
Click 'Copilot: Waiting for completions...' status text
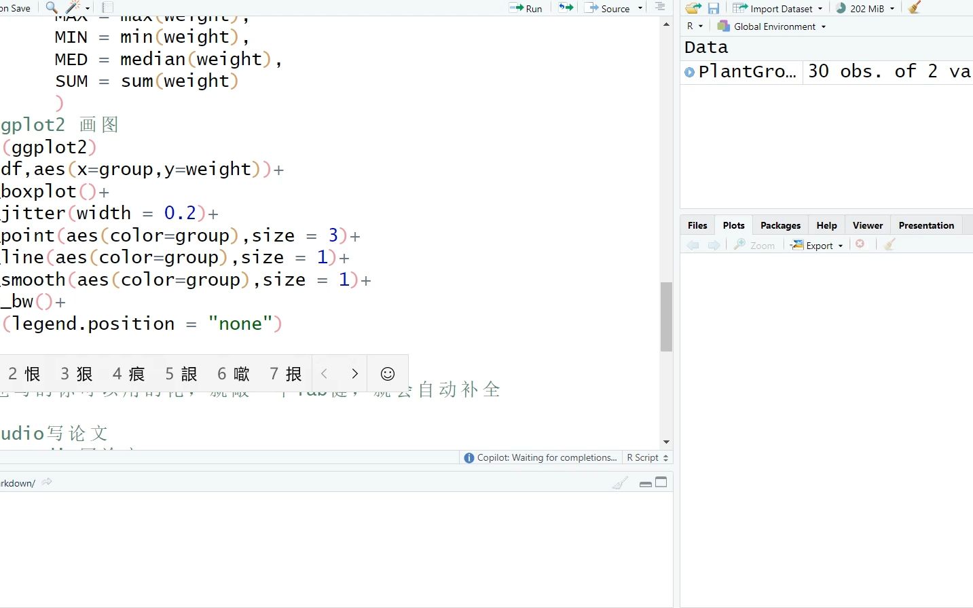[547, 458]
